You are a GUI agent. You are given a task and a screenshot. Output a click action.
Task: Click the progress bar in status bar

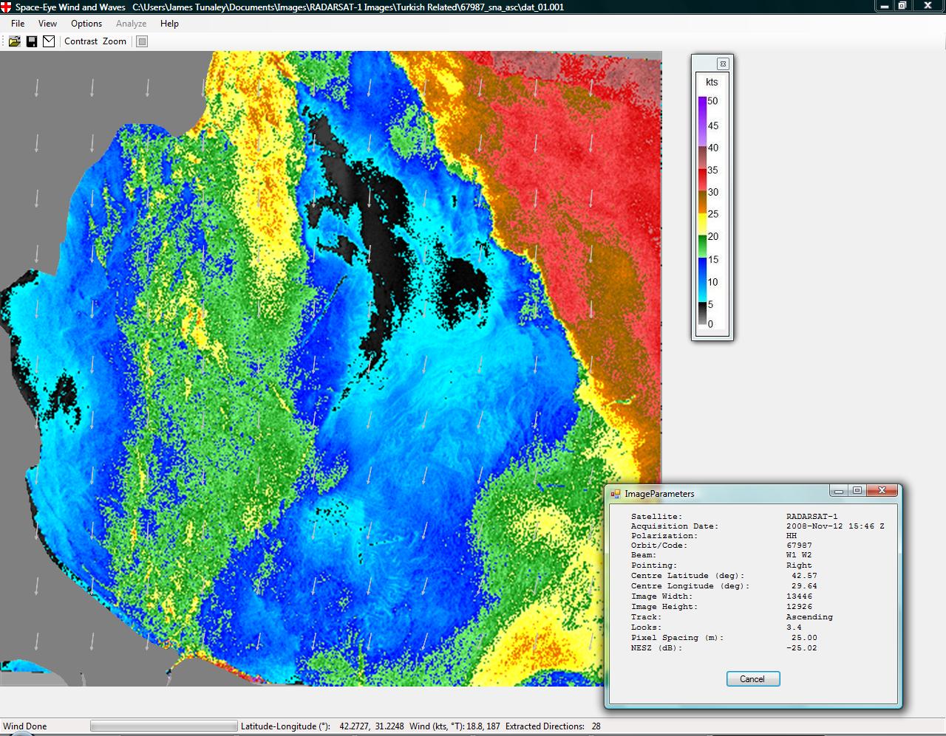point(163,726)
